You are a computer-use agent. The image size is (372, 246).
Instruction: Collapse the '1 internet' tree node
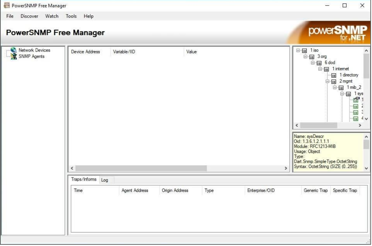pos(320,69)
